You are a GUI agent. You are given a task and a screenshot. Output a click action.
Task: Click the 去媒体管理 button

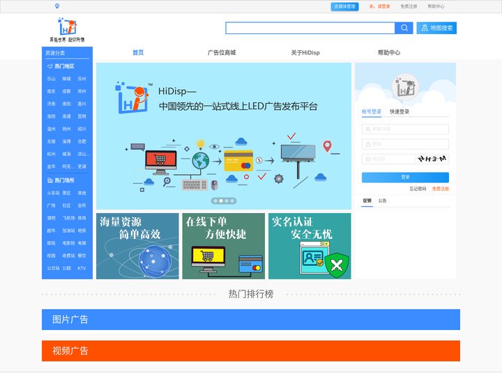coord(344,6)
